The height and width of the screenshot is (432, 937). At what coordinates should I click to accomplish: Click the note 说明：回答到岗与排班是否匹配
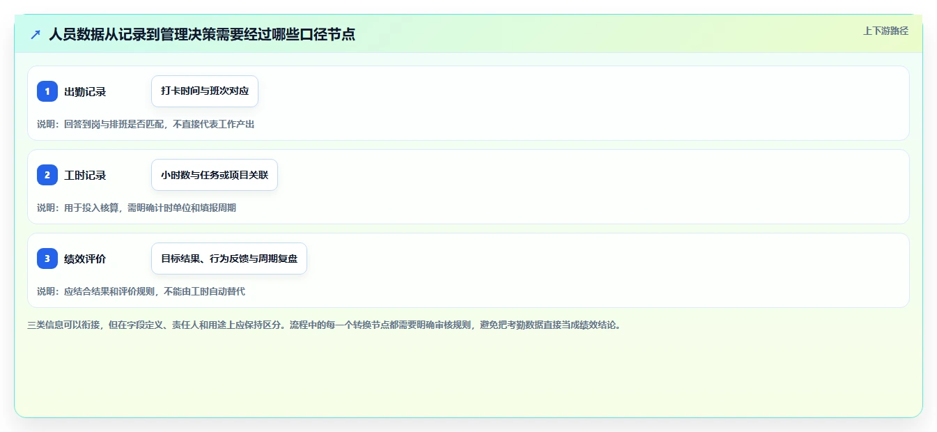click(146, 124)
